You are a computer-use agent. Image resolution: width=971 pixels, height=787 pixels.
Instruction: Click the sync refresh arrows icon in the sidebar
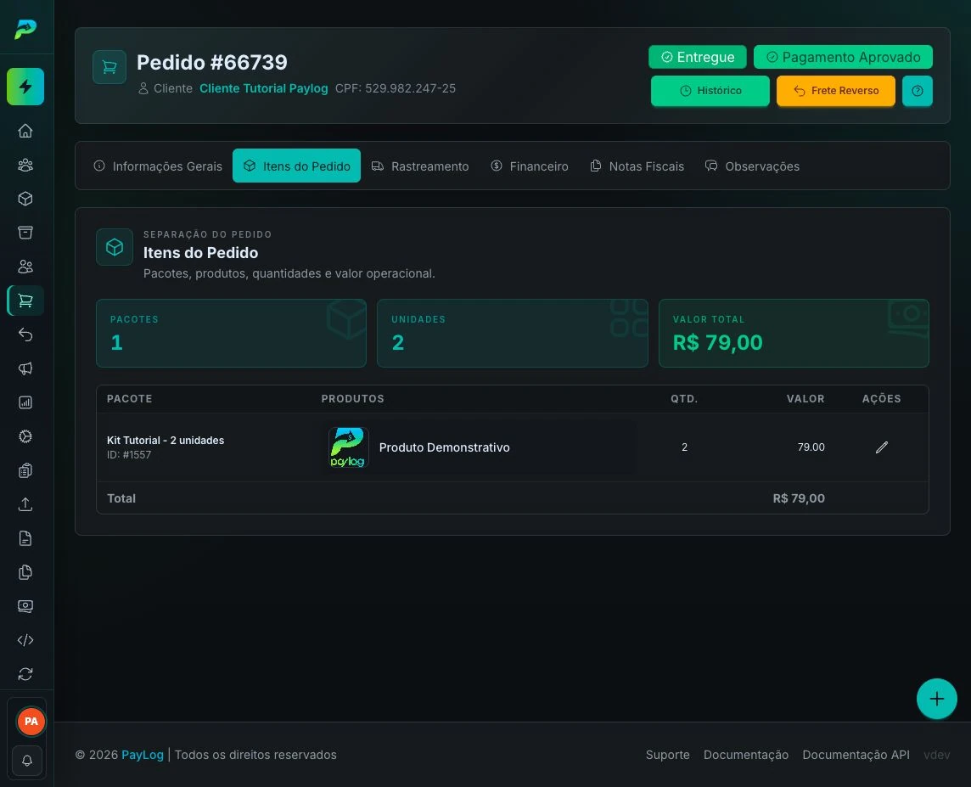pos(25,674)
